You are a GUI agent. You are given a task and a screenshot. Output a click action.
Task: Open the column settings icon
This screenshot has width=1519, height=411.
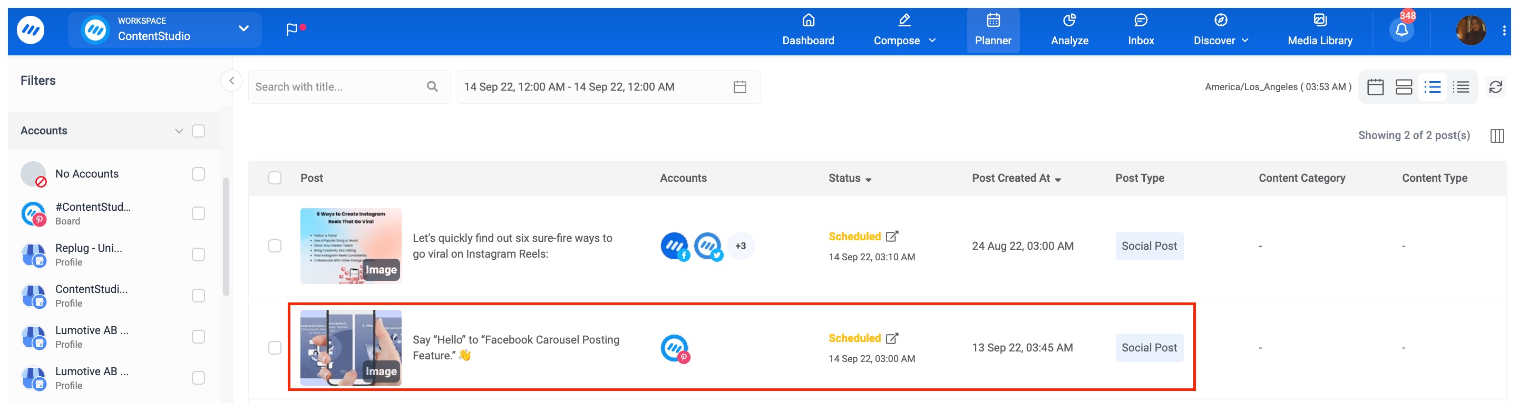pos(1496,135)
